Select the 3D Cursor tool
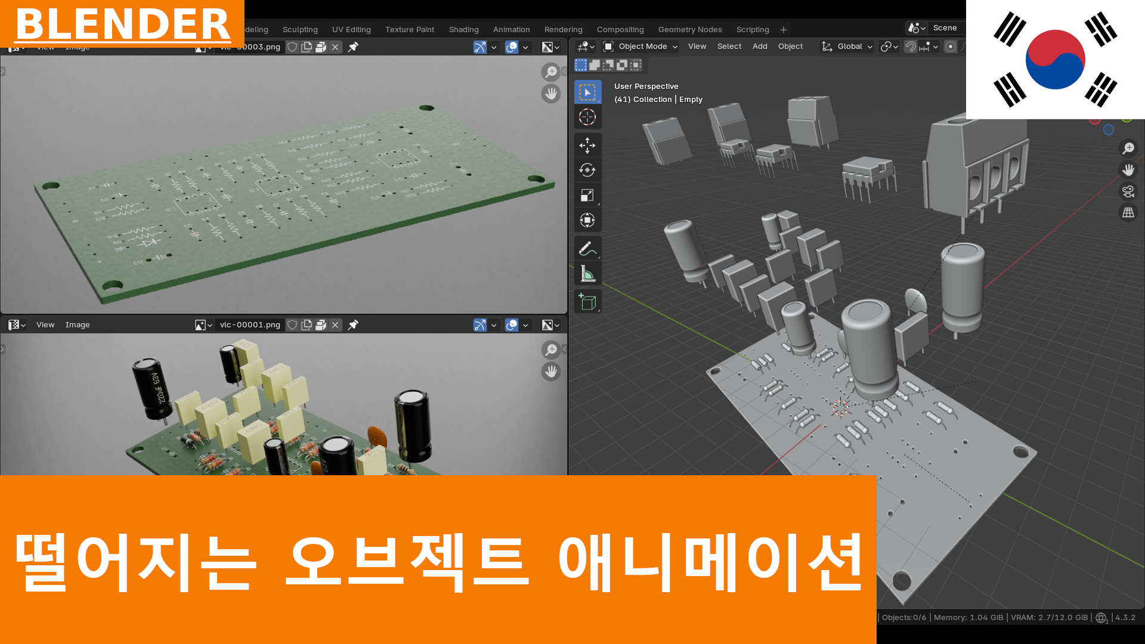 click(x=587, y=117)
